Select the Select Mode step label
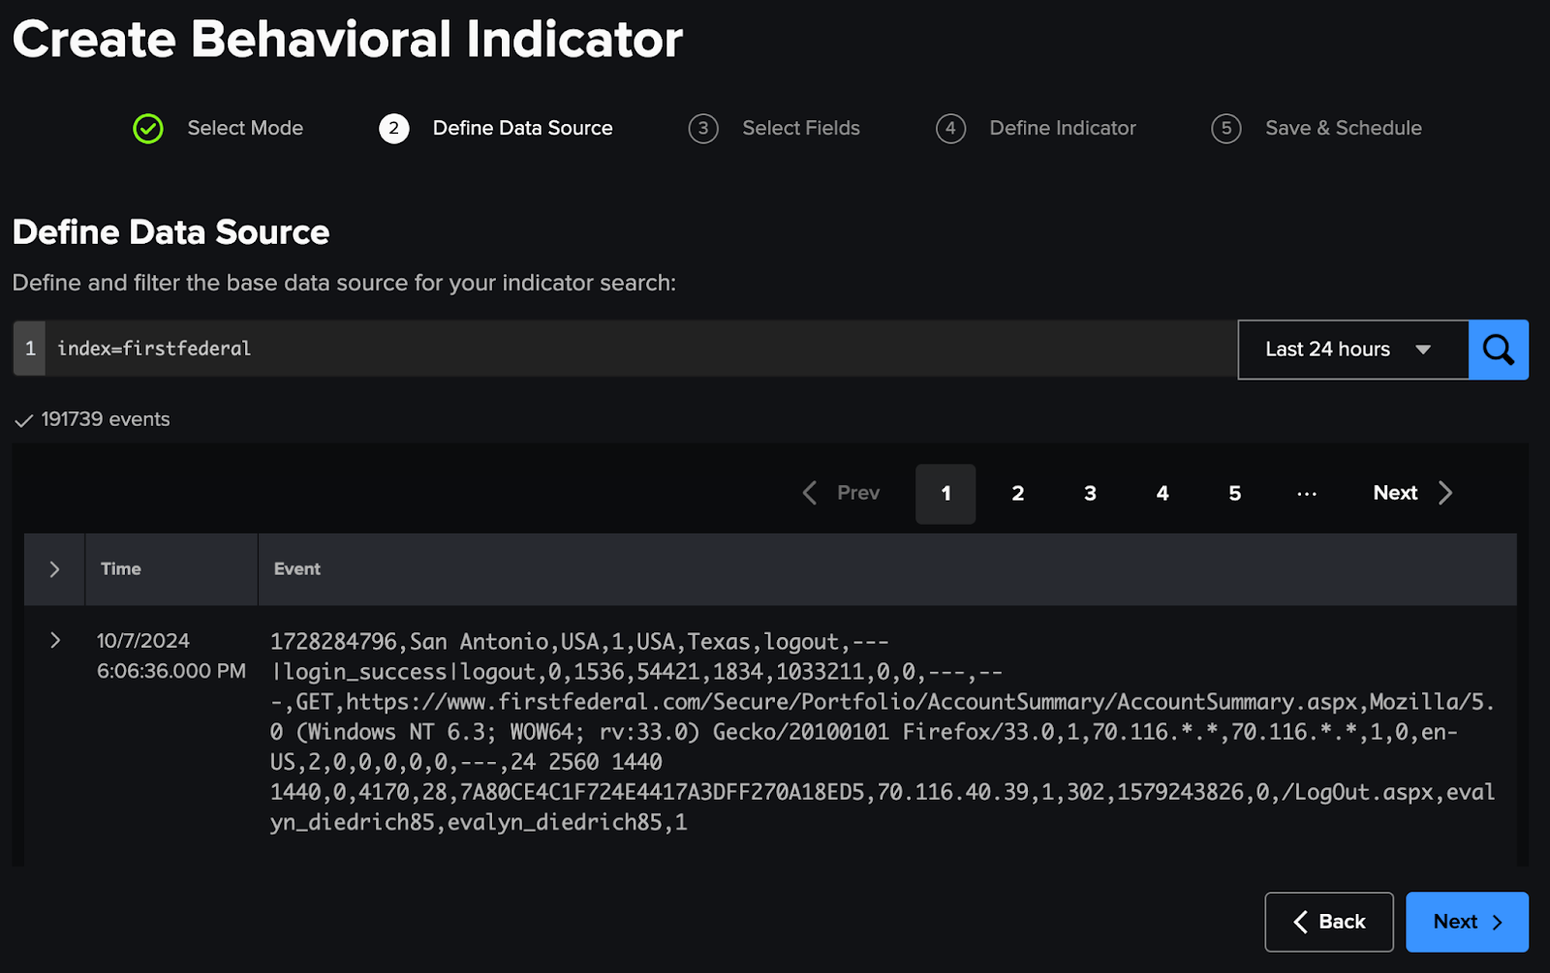1550x973 pixels. tap(244, 128)
